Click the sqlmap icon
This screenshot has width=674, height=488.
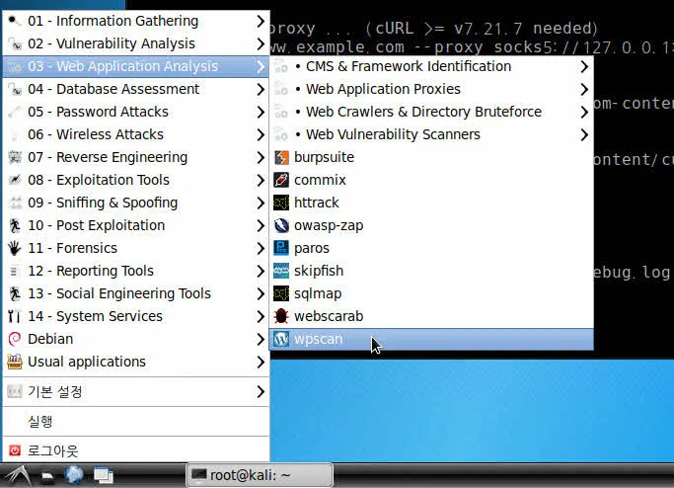[281, 293]
